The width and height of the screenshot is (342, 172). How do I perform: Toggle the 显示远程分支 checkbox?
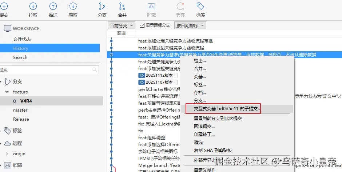[142, 25]
